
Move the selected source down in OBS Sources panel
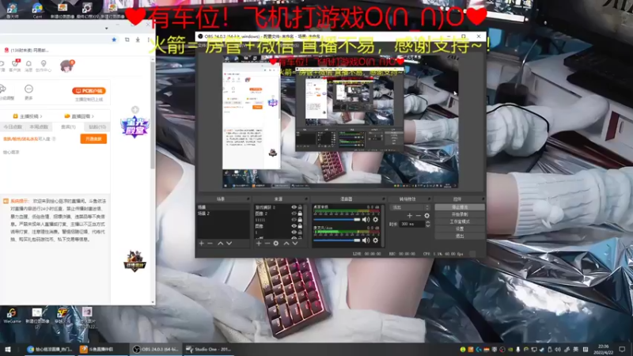click(295, 244)
